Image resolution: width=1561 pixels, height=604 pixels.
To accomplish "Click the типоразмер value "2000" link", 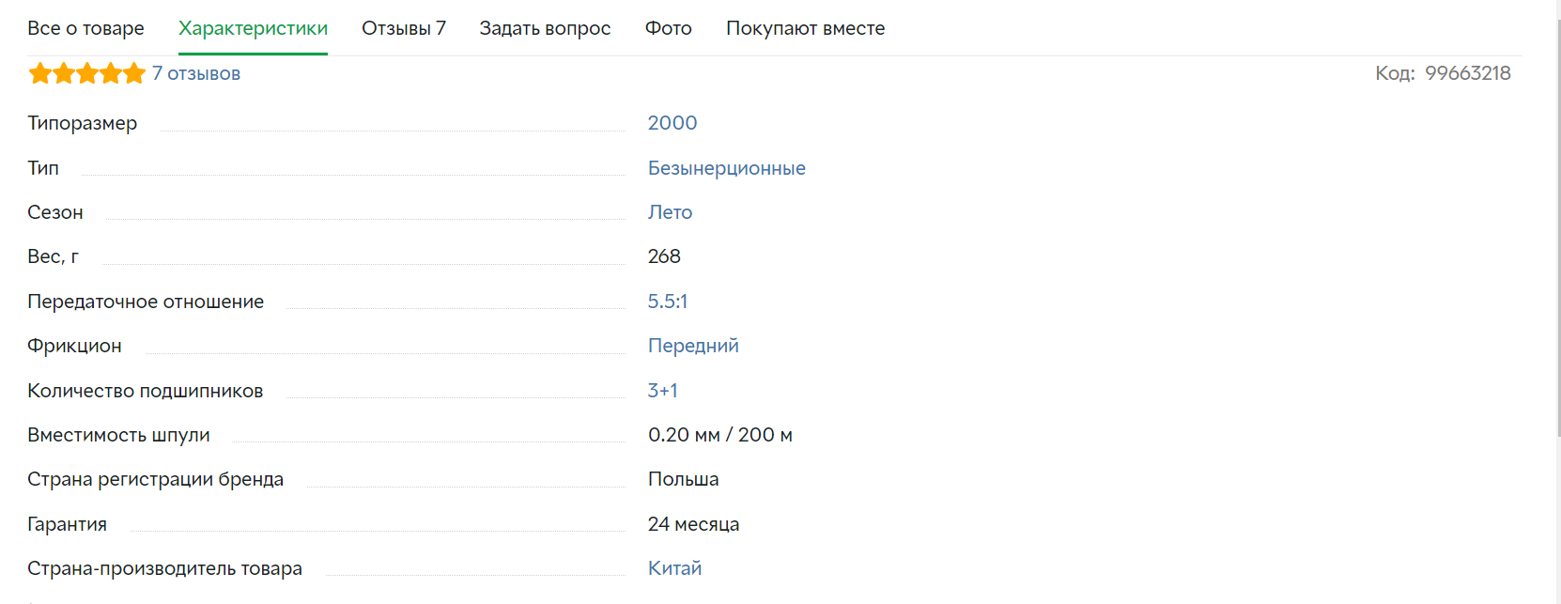I will coord(672,123).
